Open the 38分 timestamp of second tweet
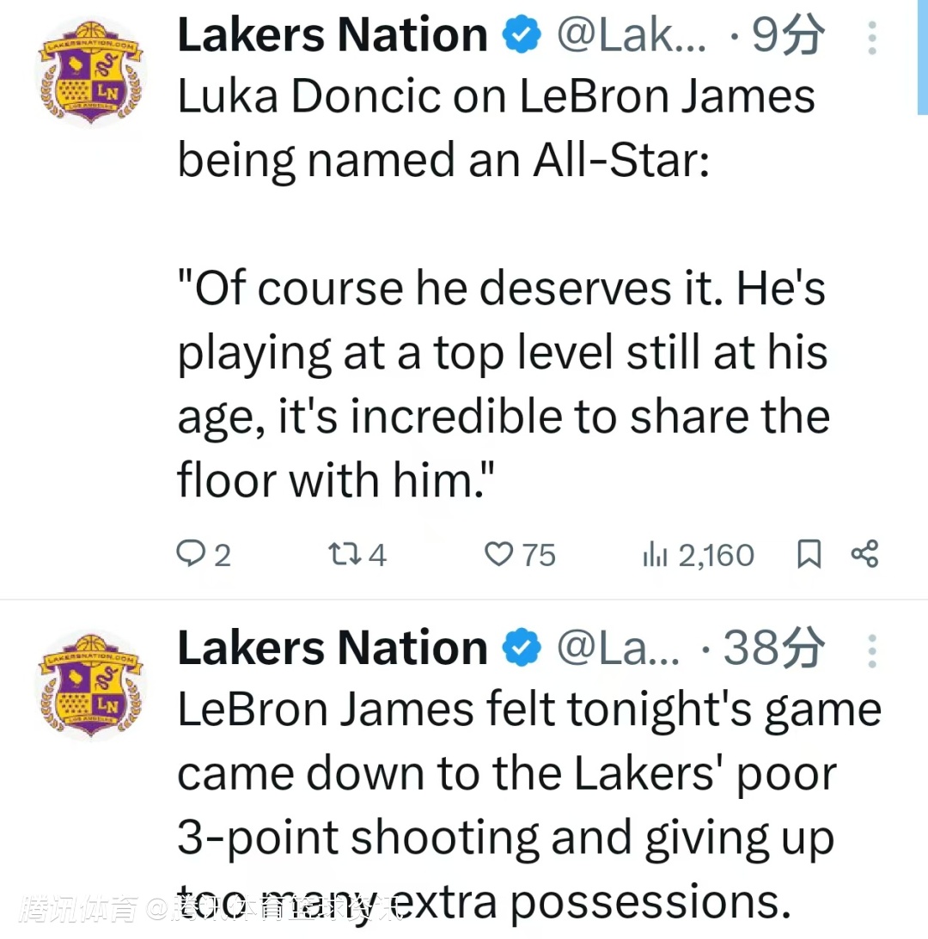The image size is (928, 939). tap(773, 649)
